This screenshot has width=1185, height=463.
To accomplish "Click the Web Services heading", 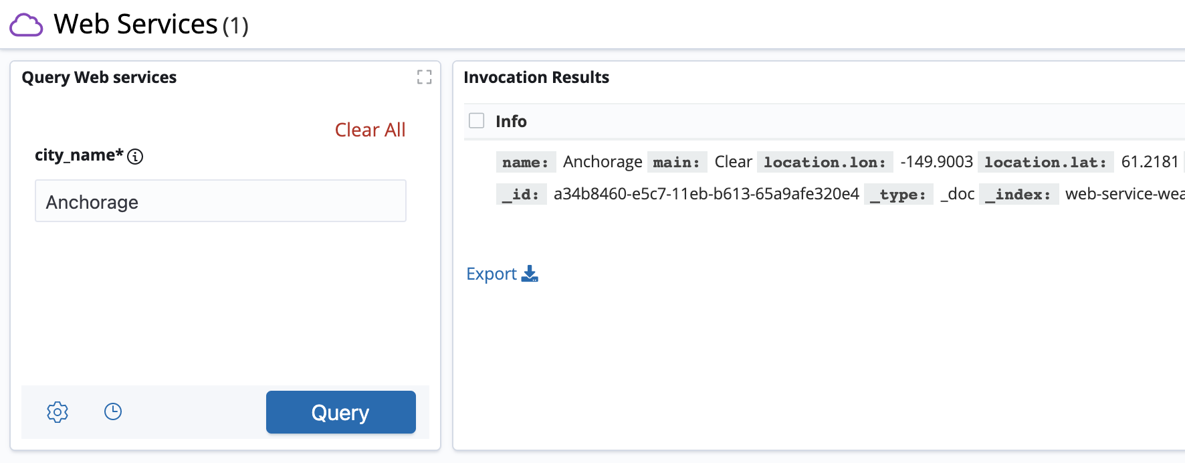I will click(x=136, y=25).
